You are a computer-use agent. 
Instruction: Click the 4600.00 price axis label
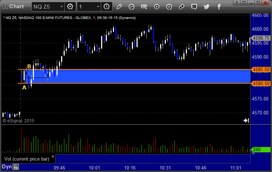260,29
